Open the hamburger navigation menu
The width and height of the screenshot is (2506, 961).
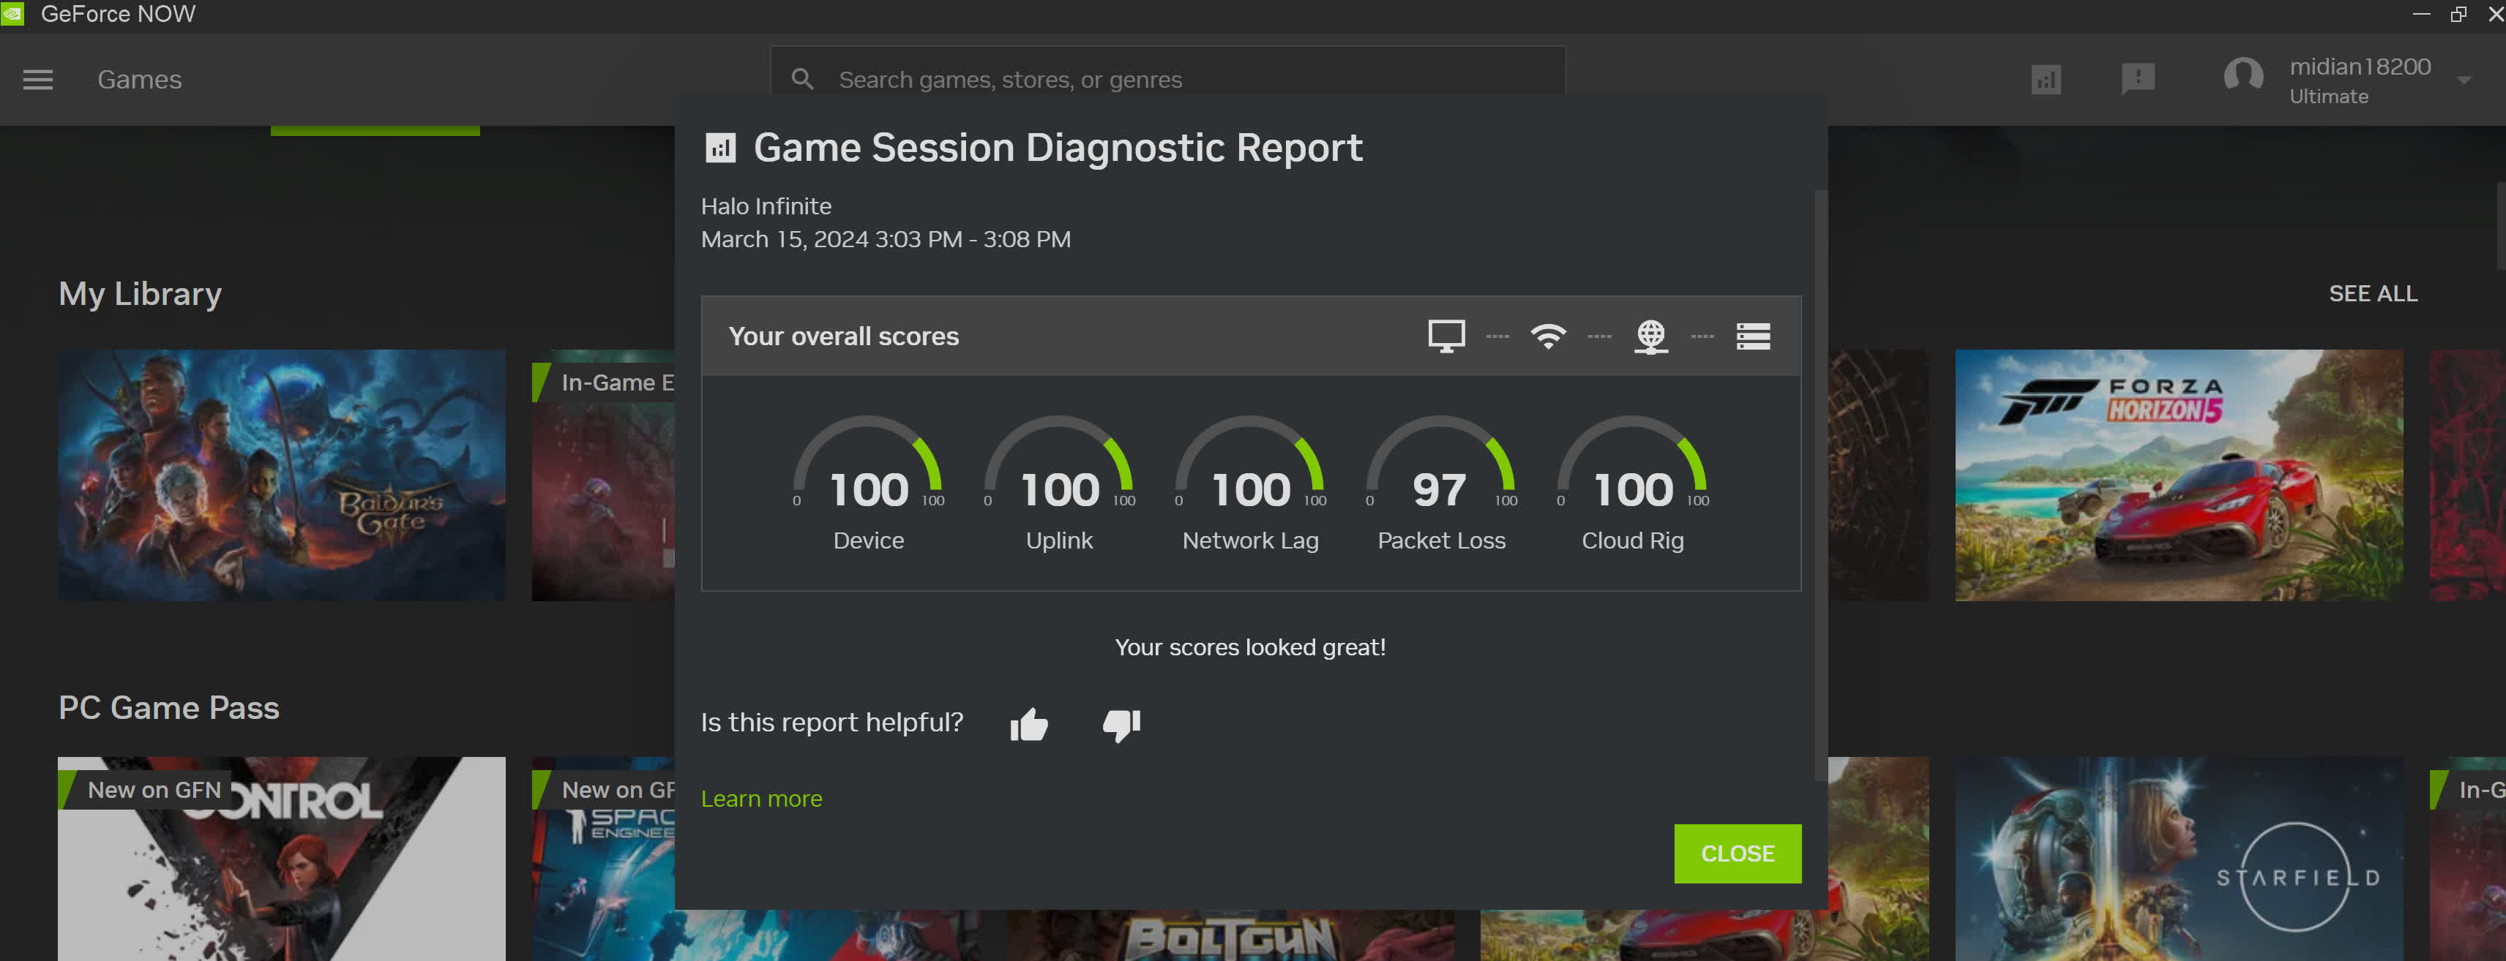tap(38, 80)
